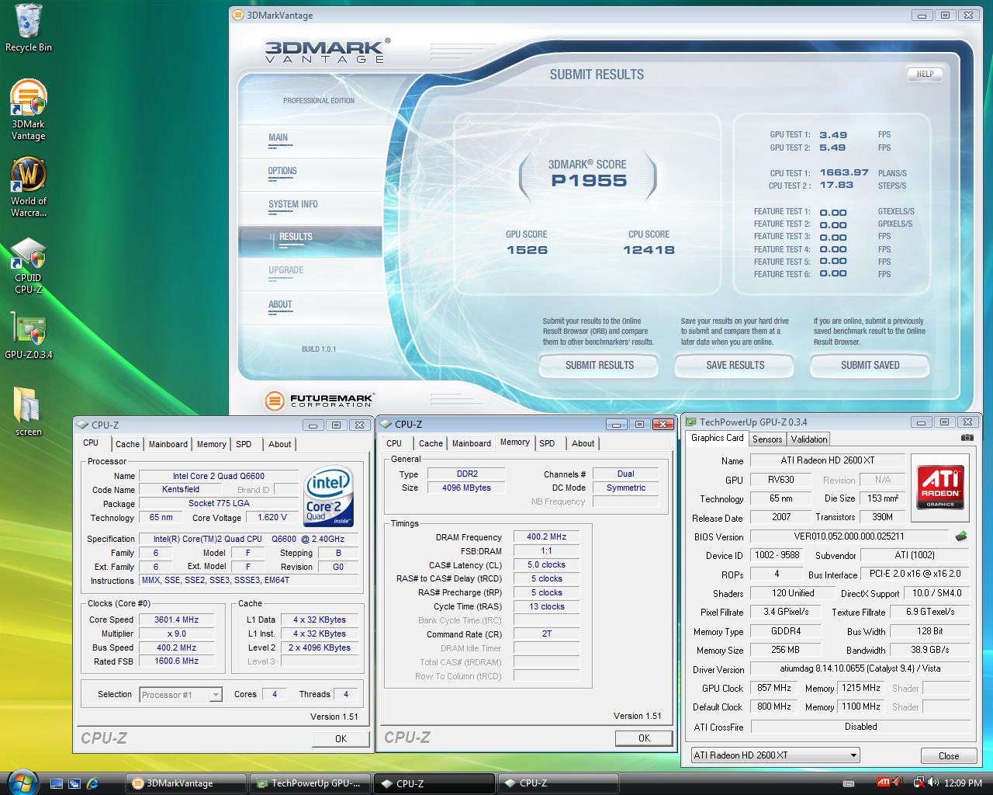Launch CPUID CPU-Z desktop shortcut
The image size is (993, 795).
[x=29, y=266]
